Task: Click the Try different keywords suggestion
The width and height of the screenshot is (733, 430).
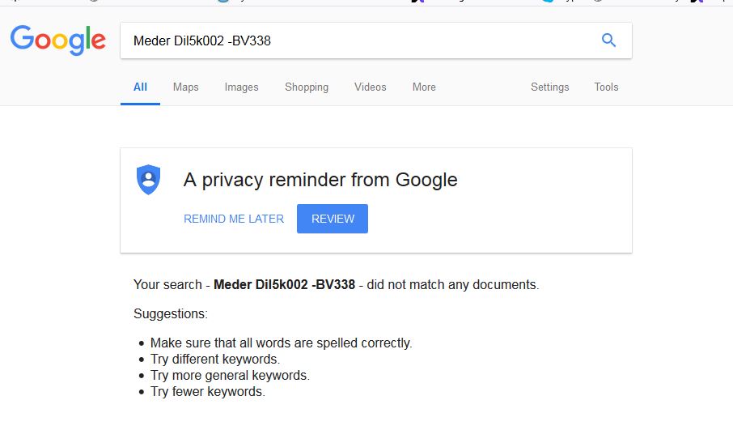Action: (x=215, y=359)
